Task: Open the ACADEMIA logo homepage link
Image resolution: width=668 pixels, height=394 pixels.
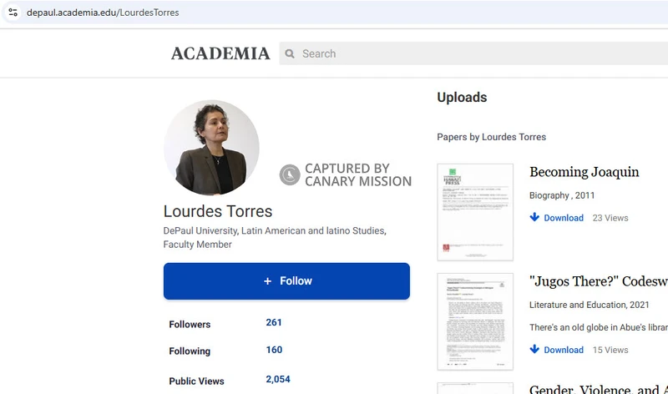Action: tap(220, 53)
